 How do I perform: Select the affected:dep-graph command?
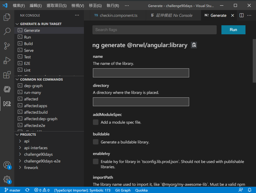point(49,119)
